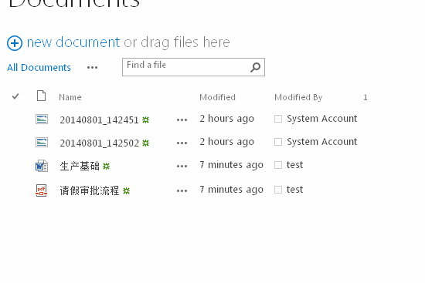
Task: Open the 20140801_142502 file link
Action: (x=99, y=143)
